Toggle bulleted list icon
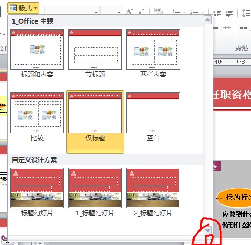251x245 pixels. (176, 12)
